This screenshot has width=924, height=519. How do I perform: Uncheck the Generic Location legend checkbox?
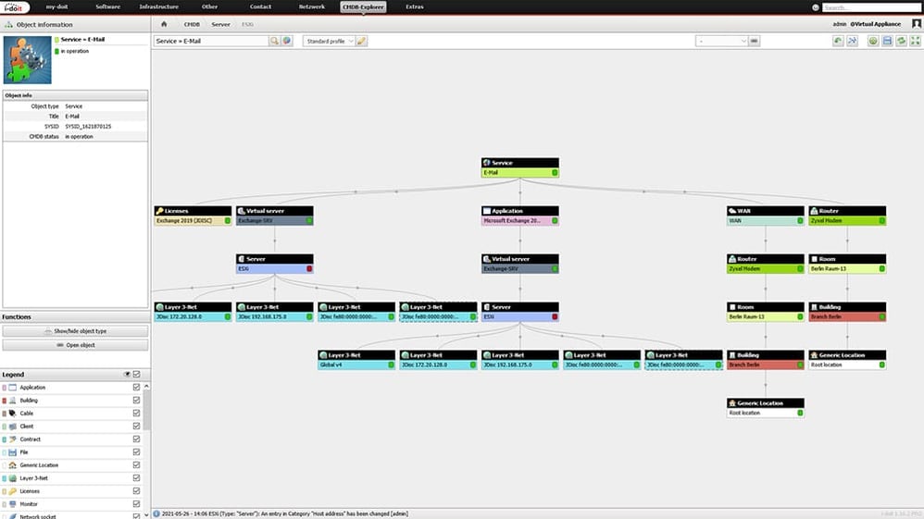click(137, 464)
